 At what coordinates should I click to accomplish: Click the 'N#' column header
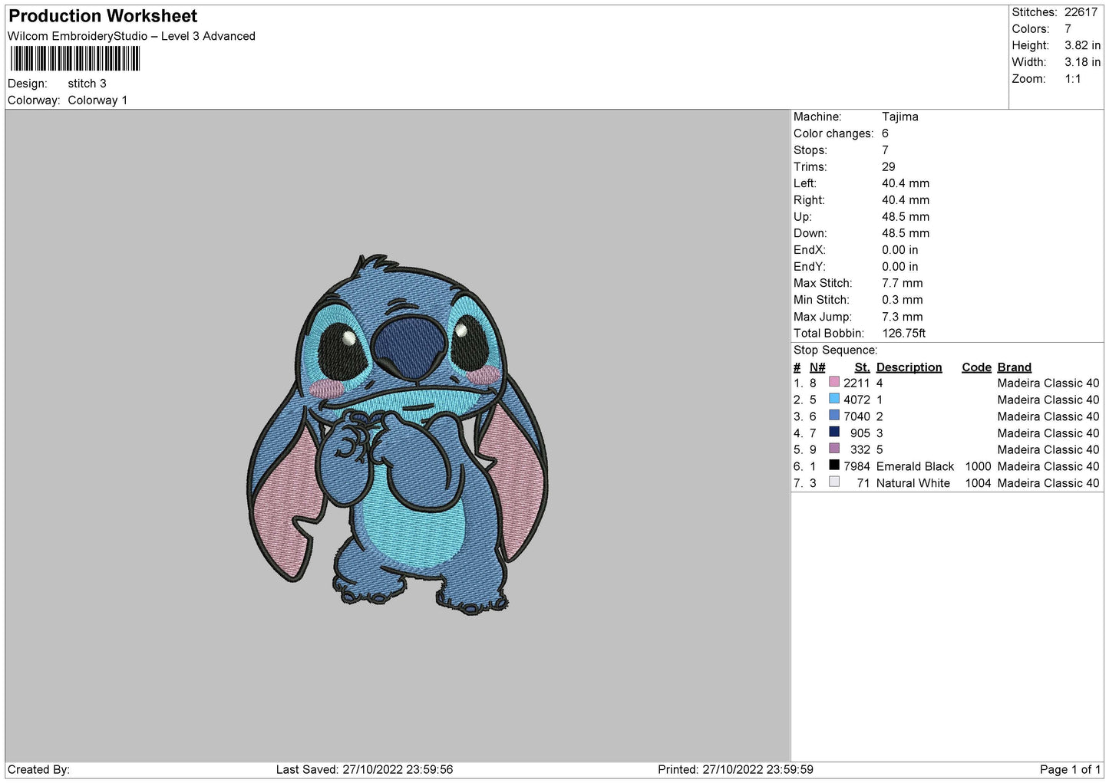[x=817, y=367]
